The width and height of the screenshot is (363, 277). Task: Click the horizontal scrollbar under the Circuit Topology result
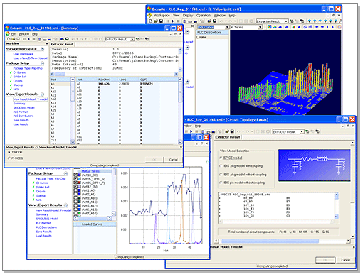[283, 241]
